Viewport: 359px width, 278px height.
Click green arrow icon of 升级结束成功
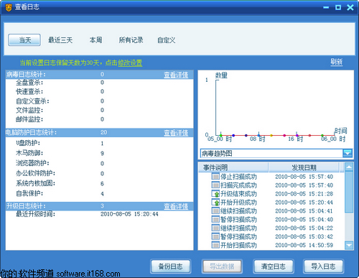[215, 194]
